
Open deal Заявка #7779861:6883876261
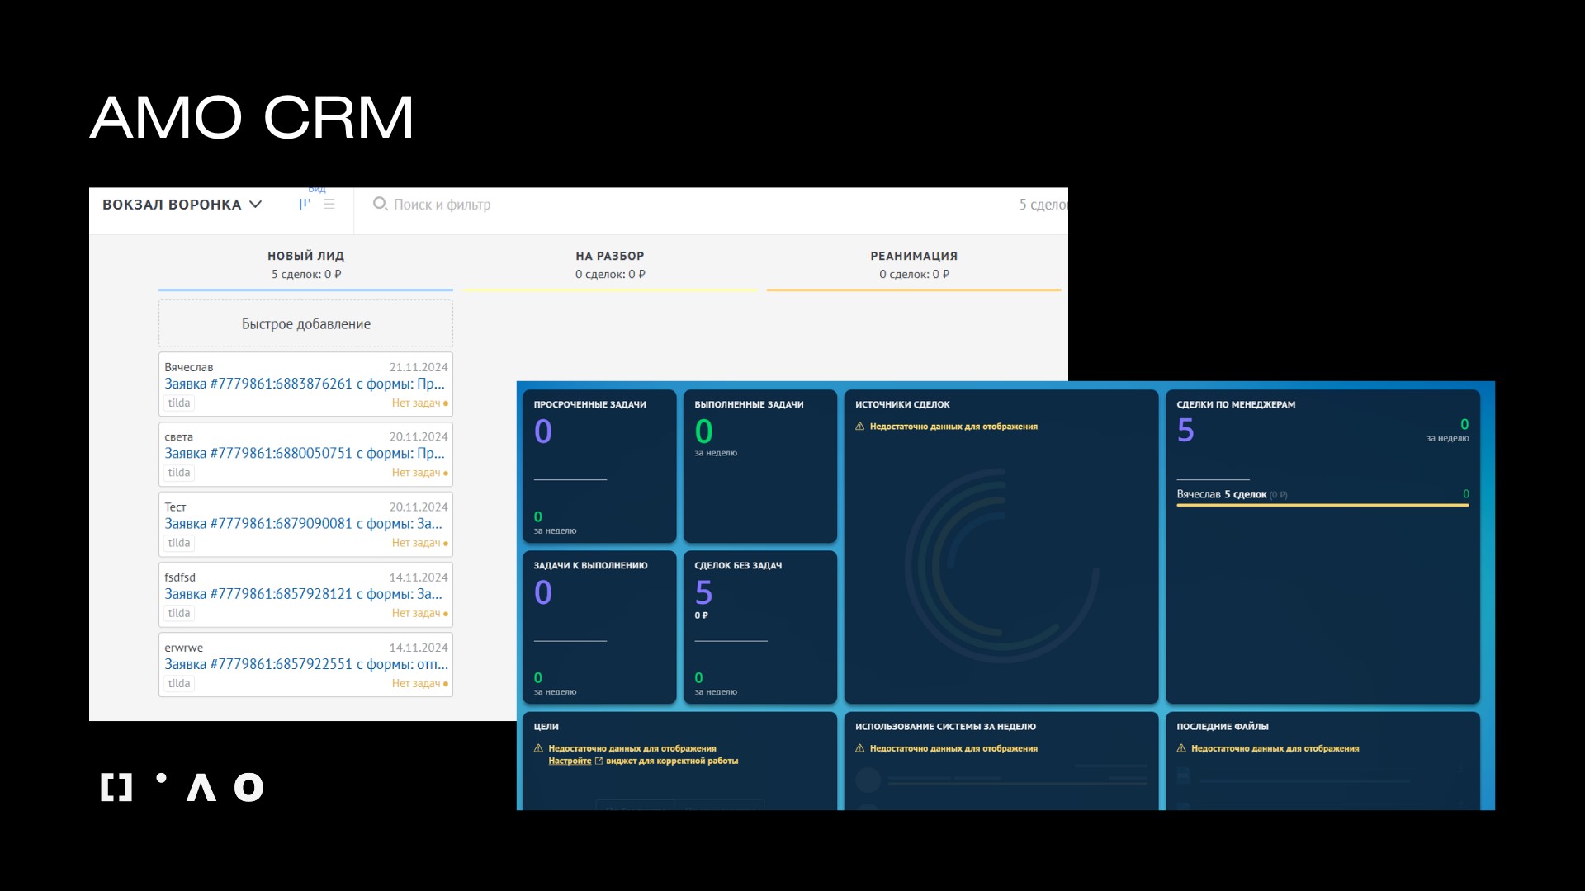[x=305, y=384]
